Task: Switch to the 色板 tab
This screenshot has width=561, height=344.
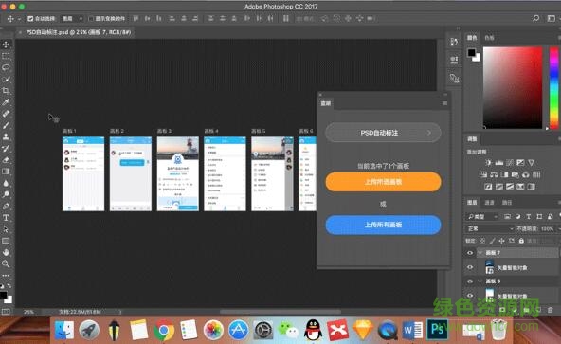Action: 489,38
